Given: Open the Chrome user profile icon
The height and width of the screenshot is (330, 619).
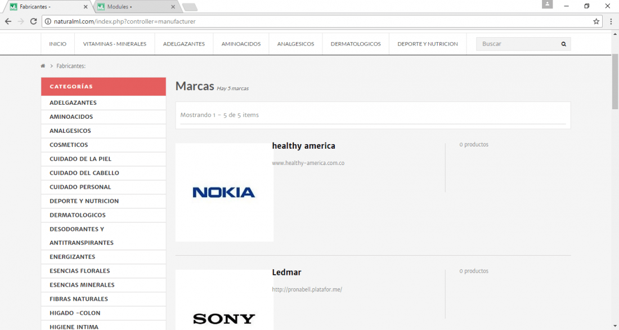Looking at the screenshot, I should point(547,5).
